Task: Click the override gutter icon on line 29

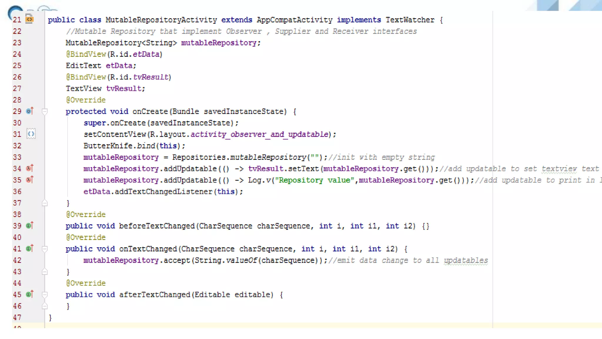Action: (x=30, y=111)
